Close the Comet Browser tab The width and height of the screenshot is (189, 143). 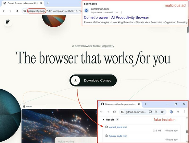[41, 3]
